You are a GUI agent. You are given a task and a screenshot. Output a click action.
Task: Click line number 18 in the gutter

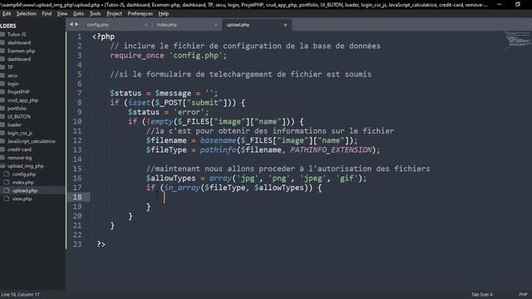tap(77, 197)
